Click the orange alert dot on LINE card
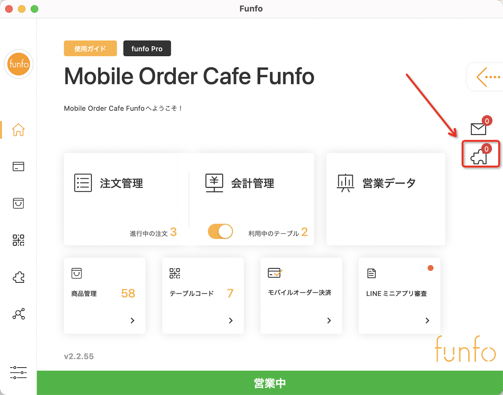 tap(431, 268)
